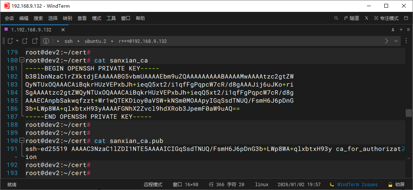Viewport: 413px width, 190px height.
Task: Open the WindTerm Issues link
Action: 357,185
